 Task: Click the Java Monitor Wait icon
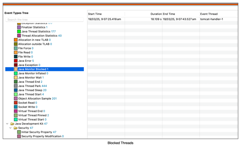pyautogui.click(x=16, y=77)
